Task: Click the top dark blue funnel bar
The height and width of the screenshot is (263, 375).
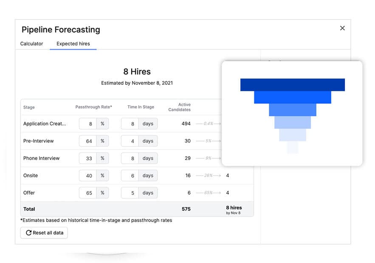Action: pyautogui.click(x=292, y=85)
